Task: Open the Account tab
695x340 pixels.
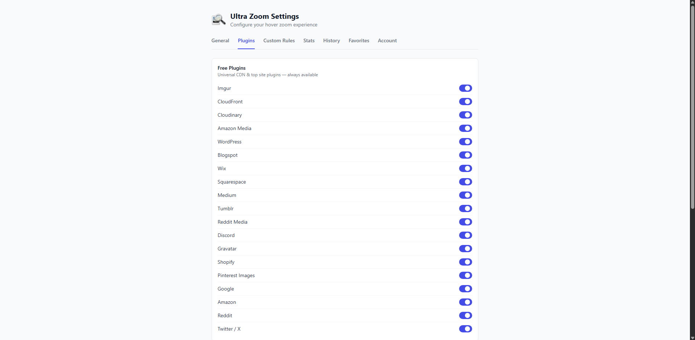Action: (x=387, y=40)
